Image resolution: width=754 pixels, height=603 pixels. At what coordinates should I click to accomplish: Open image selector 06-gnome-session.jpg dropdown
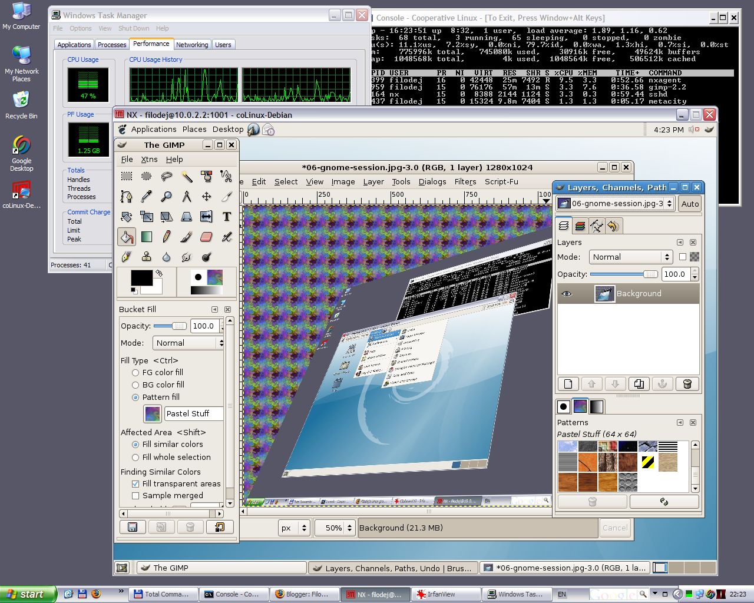[x=616, y=204]
